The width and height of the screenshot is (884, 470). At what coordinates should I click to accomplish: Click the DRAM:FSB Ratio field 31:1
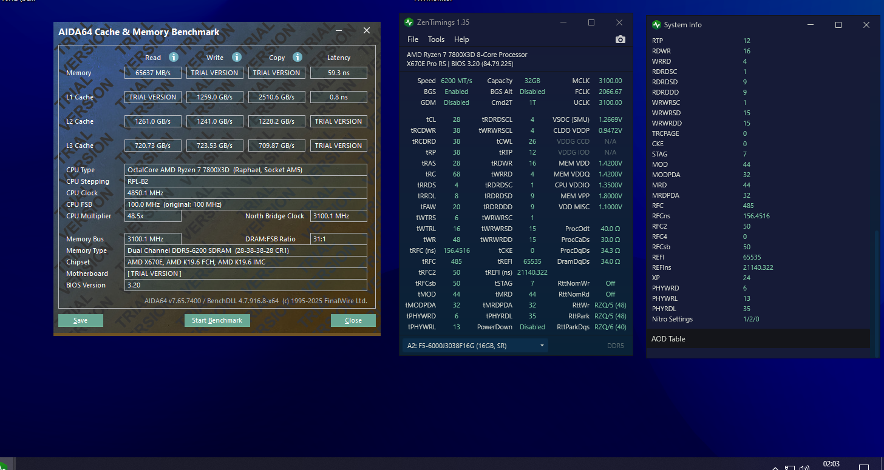pyautogui.click(x=339, y=239)
